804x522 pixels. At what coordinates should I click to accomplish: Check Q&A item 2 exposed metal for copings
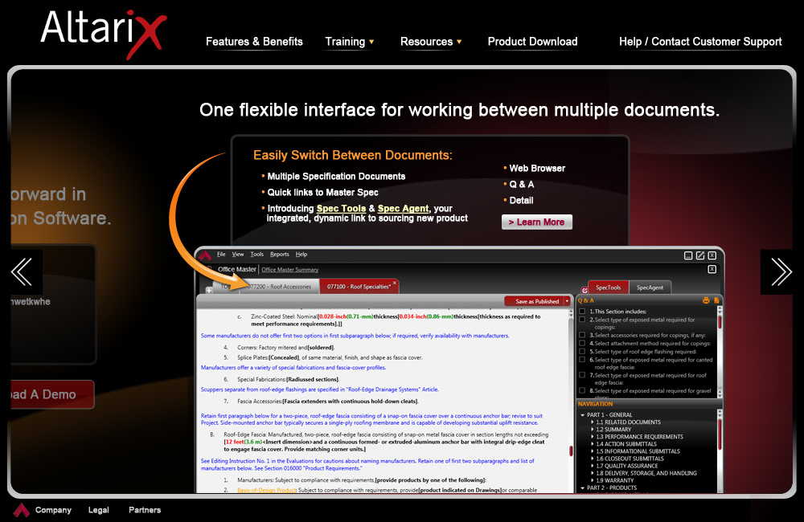point(582,320)
